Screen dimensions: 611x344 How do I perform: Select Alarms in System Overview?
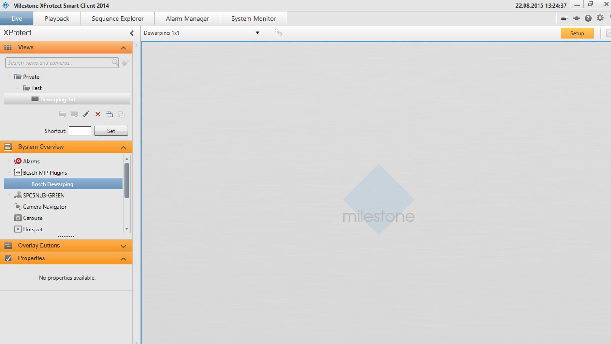[31, 161]
